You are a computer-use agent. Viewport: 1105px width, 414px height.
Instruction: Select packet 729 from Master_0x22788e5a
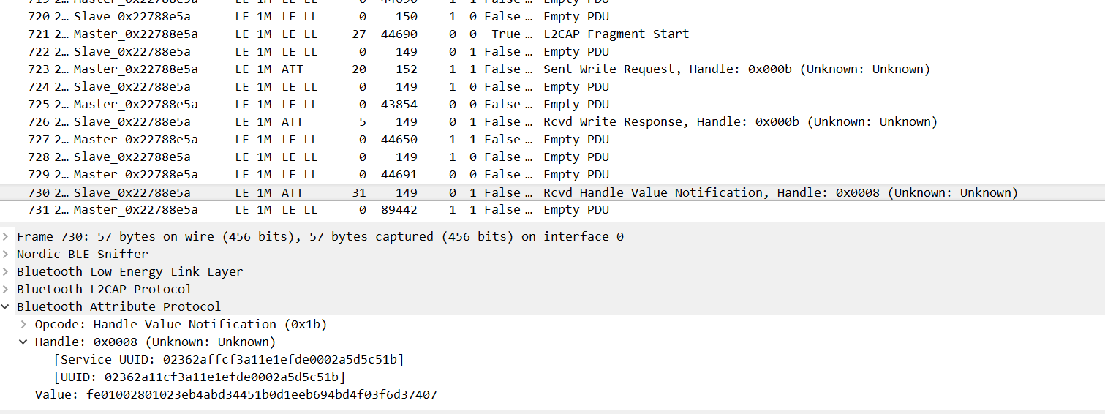135,175
